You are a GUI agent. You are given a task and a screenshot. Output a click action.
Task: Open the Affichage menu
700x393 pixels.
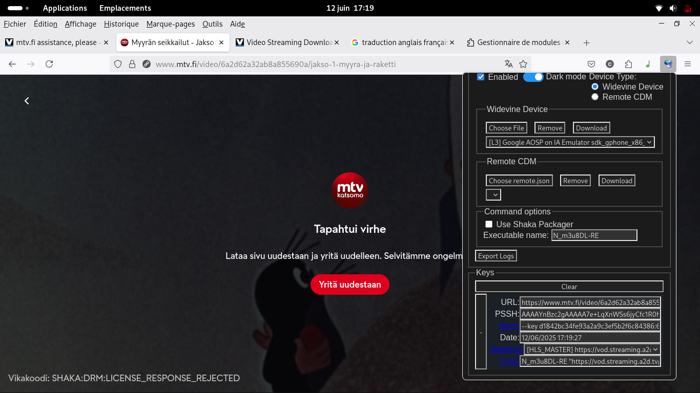80,24
